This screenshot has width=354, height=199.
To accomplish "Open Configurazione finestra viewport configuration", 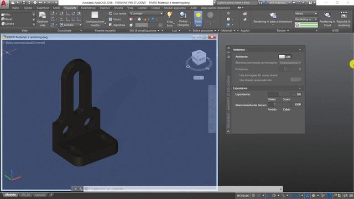I will click(95, 19).
